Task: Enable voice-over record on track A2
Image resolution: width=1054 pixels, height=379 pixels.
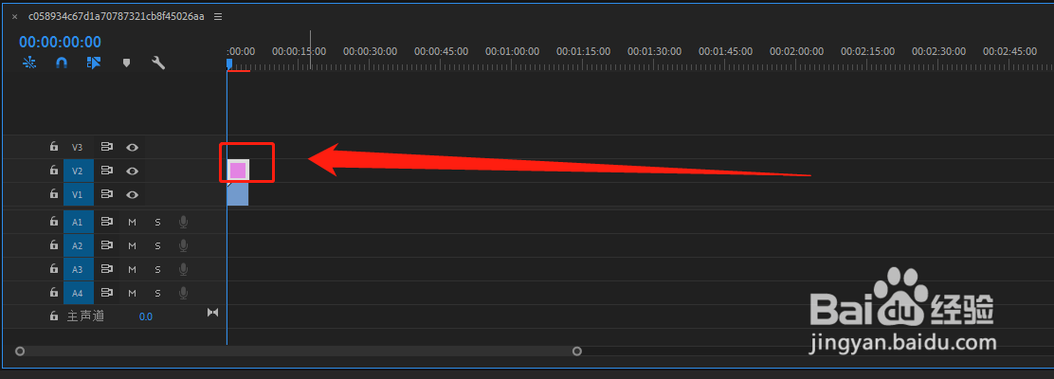Action: 184,246
